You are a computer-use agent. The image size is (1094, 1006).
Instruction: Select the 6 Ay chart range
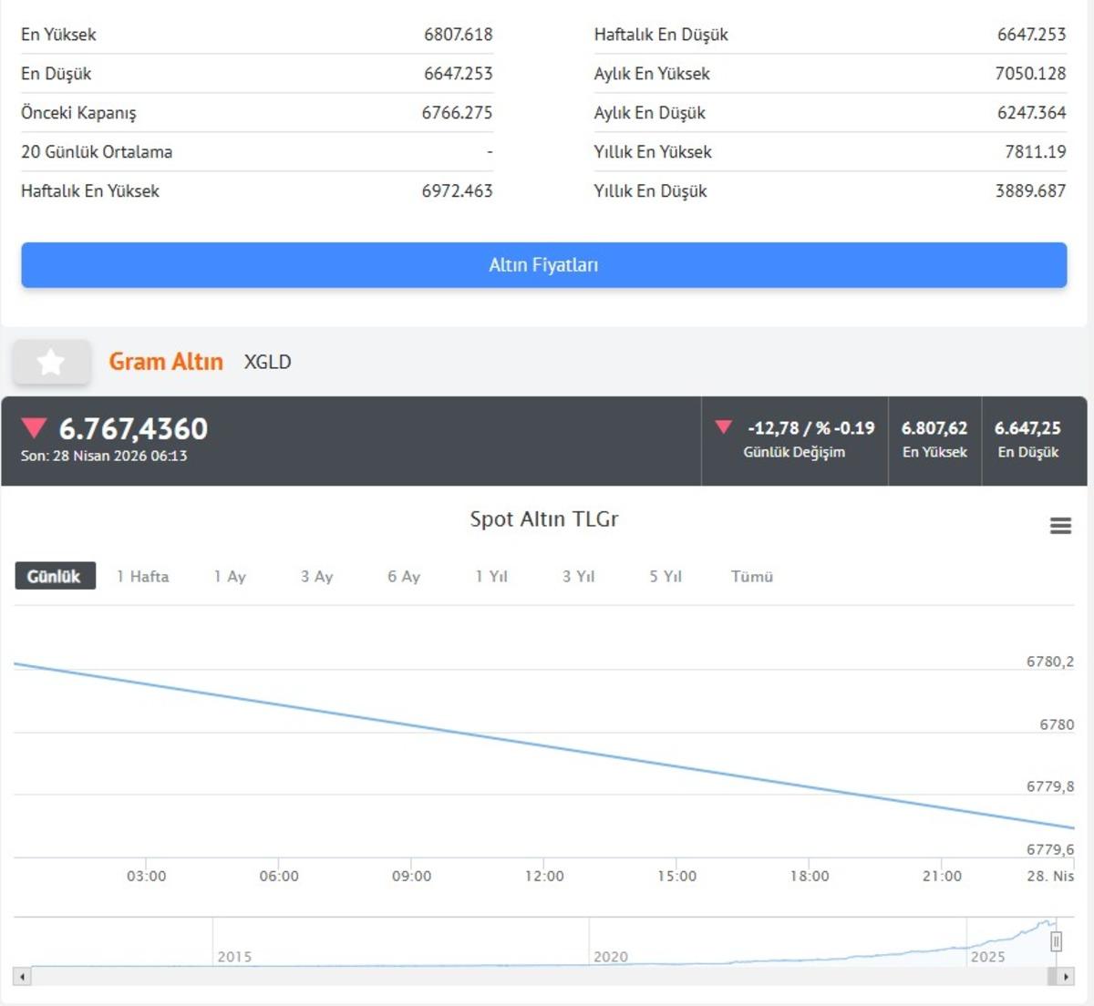tap(404, 577)
